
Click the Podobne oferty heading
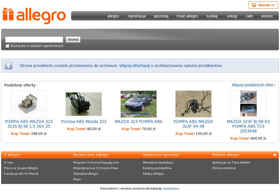tap(20, 85)
